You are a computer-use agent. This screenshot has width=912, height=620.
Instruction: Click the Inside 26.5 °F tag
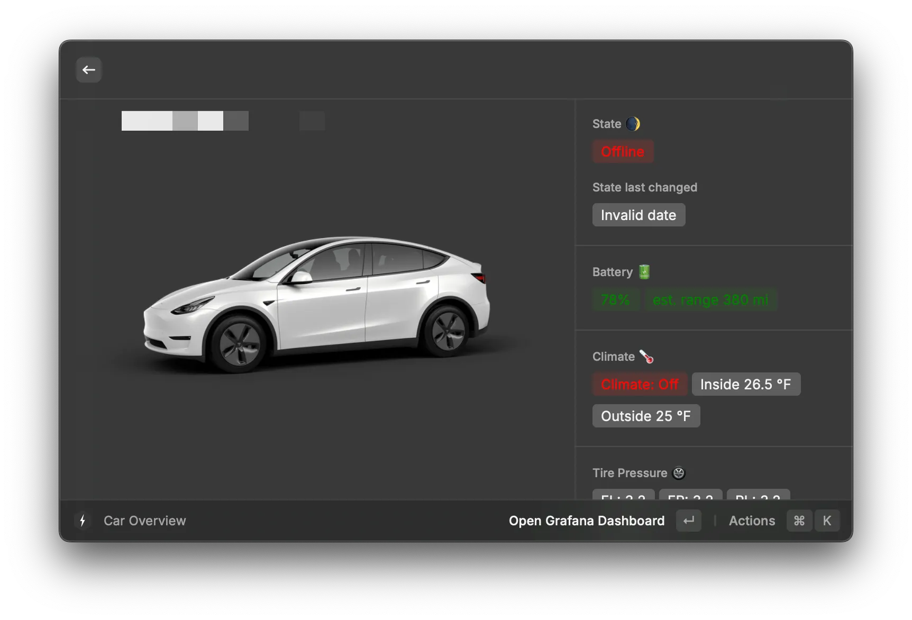[x=745, y=385]
